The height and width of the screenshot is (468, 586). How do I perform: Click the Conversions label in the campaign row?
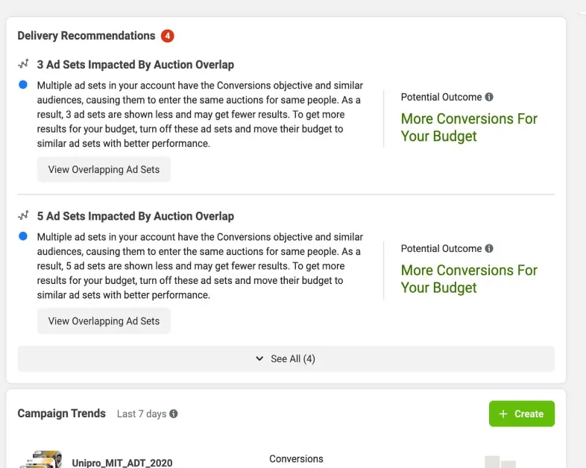pyautogui.click(x=296, y=459)
